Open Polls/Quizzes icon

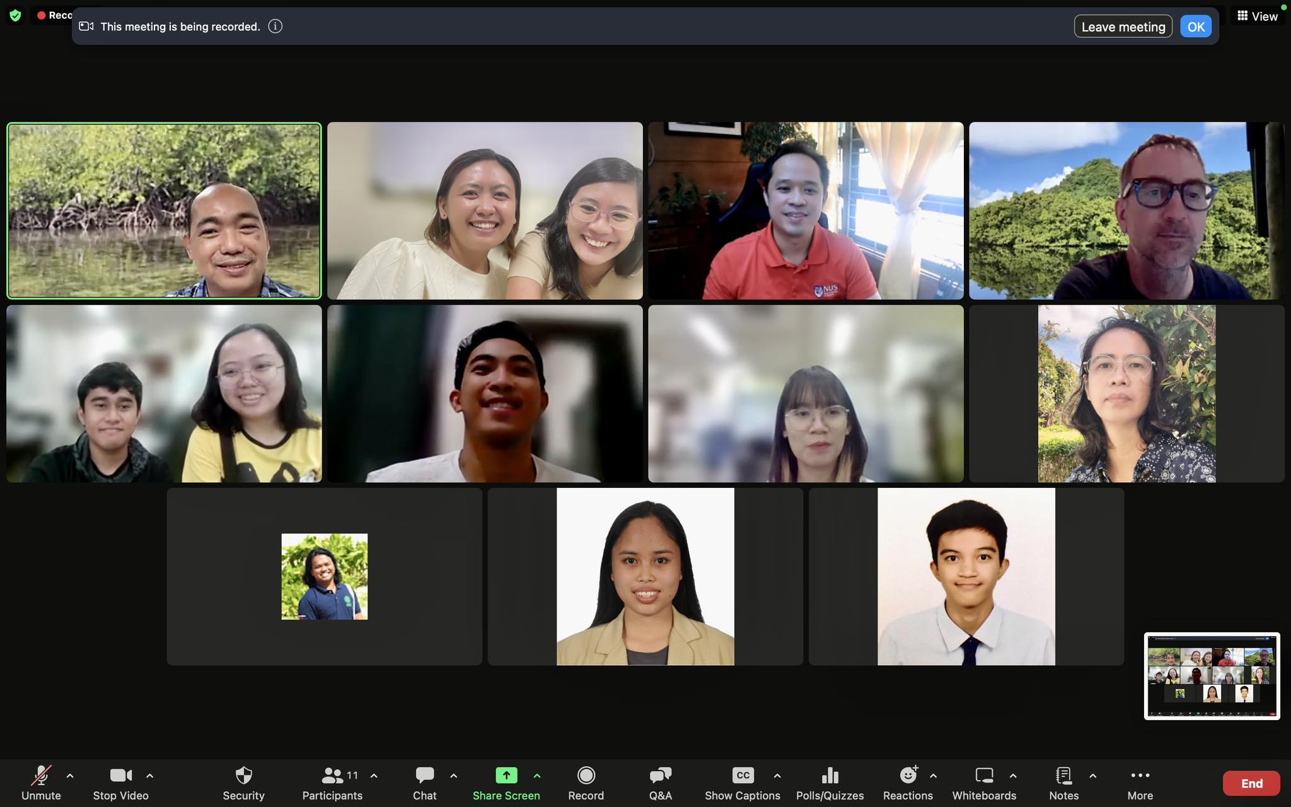[830, 775]
